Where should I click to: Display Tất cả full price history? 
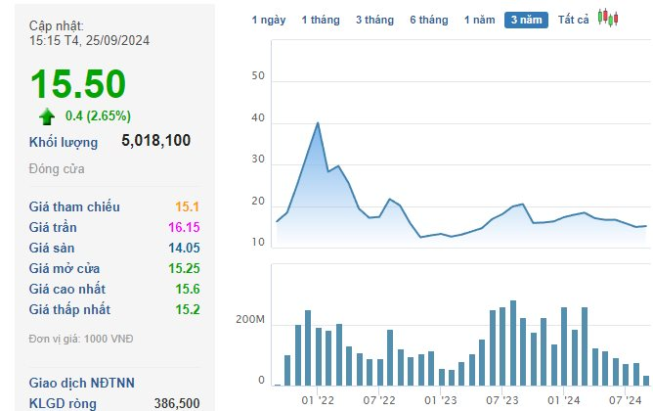click(573, 20)
